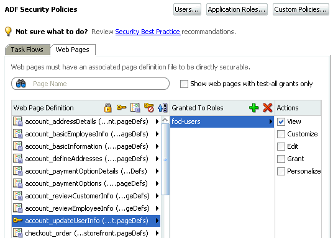Expand arrow on fod-users role row
Screen dimensions: 333x238
[271, 121]
